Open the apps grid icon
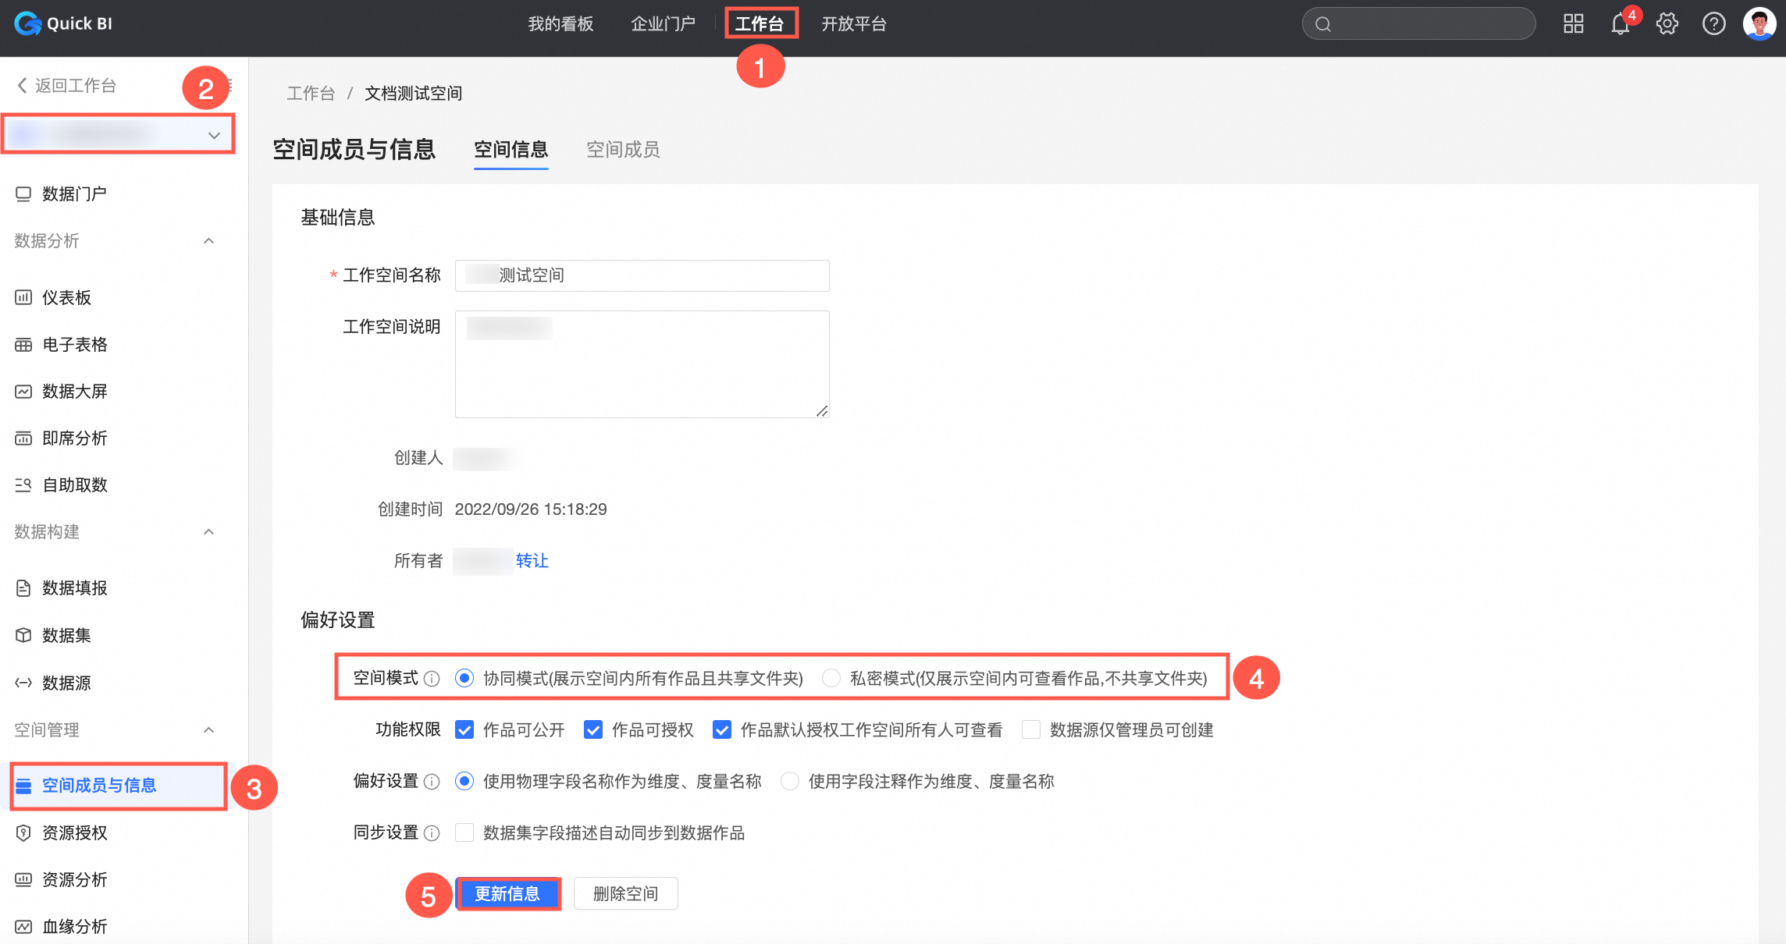Screen dimensions: 1786x944 click(1573, 23)
